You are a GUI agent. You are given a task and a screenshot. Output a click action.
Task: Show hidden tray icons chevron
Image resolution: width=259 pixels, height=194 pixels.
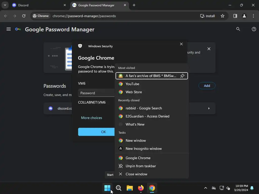pyautogui.click(x=206, y=188)
